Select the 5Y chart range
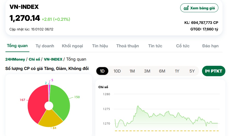The width and height of the screenshot is (229, 136). tap(192, 71)
